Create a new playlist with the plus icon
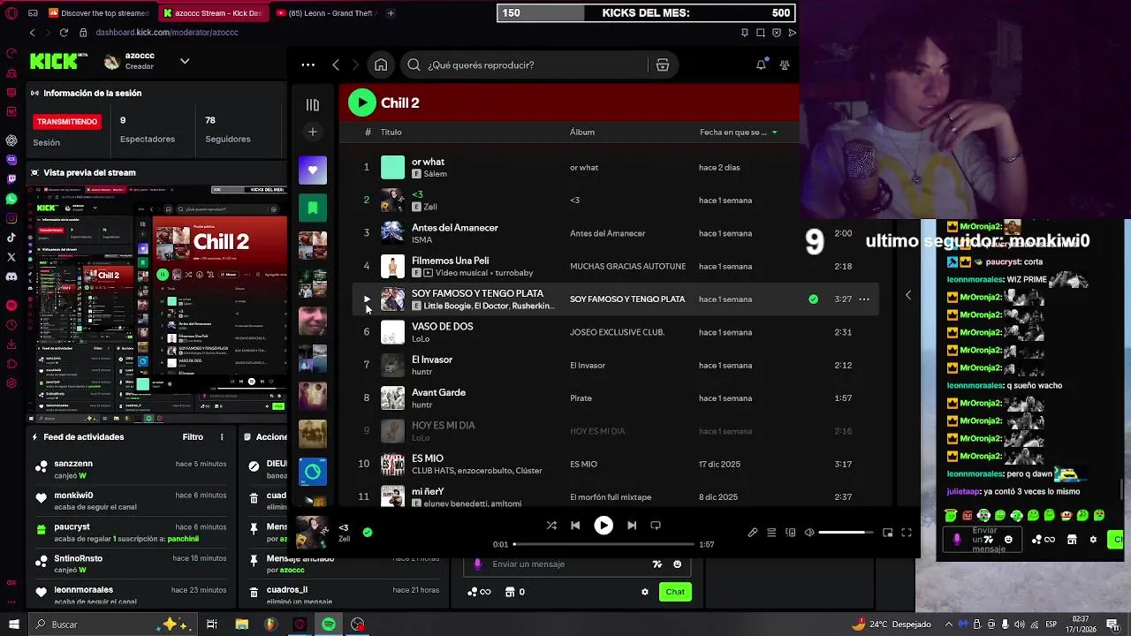This screenshot has height=636, width=1131. pos(312,132)
